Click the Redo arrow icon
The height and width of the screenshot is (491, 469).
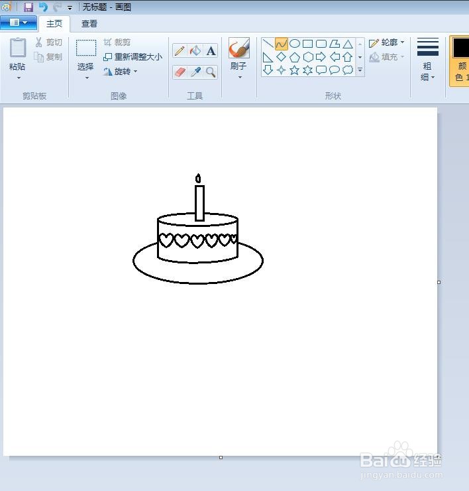click(57, 7)
